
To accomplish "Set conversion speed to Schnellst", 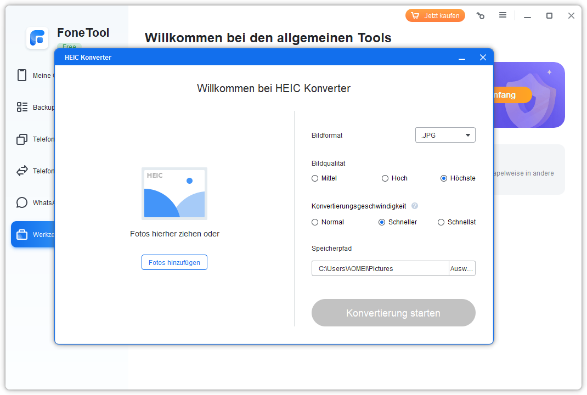I will click(441, 222).
